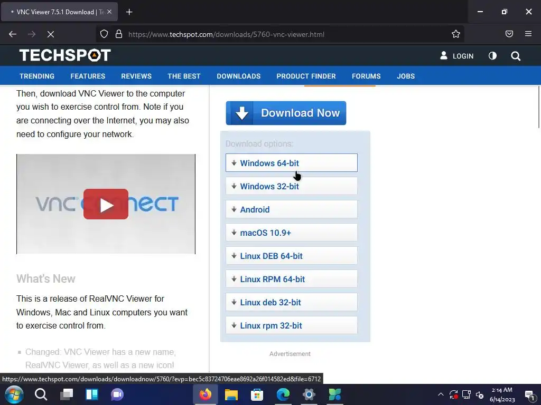
Task: Go back to the previous page
Action: tap(13, 34)
